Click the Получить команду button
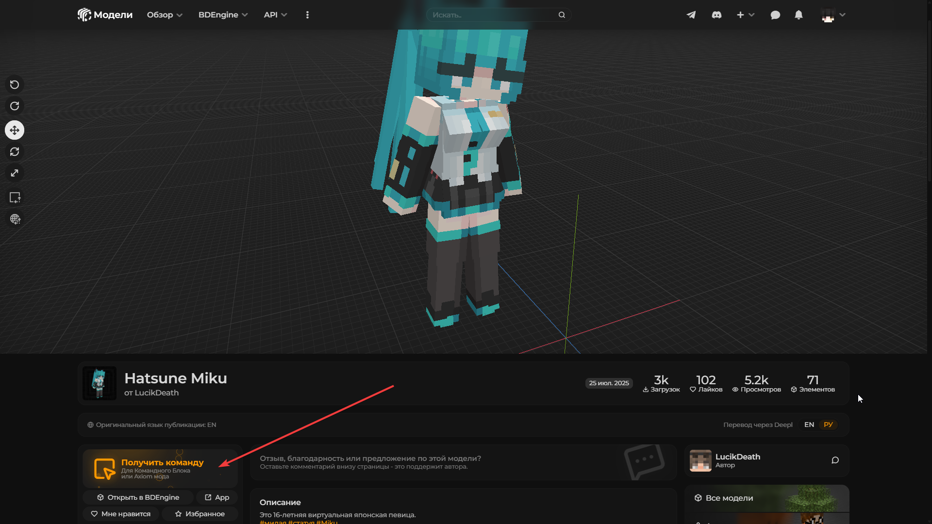 click(x=160, y=468)
